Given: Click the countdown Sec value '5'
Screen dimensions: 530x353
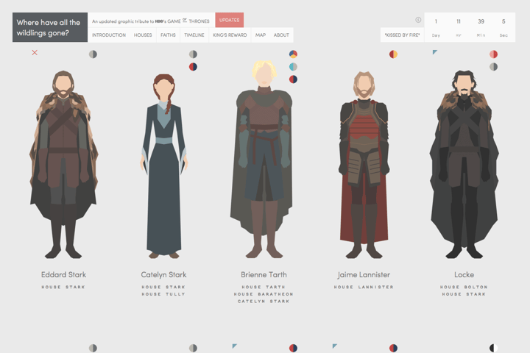Looking at the screenshot, I should coord(504,21).
